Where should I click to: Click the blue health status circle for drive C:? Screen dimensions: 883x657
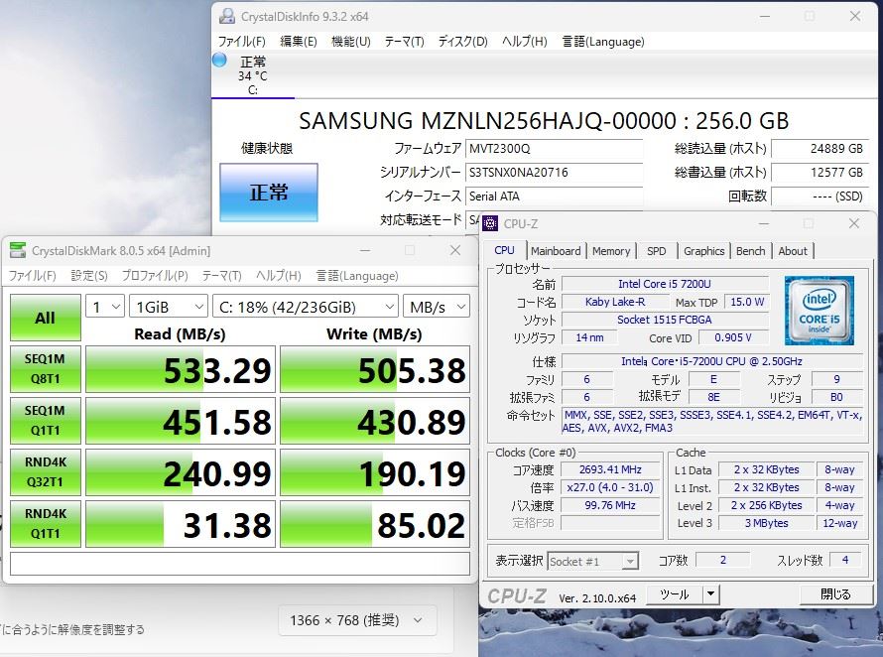tap(219, 60)
